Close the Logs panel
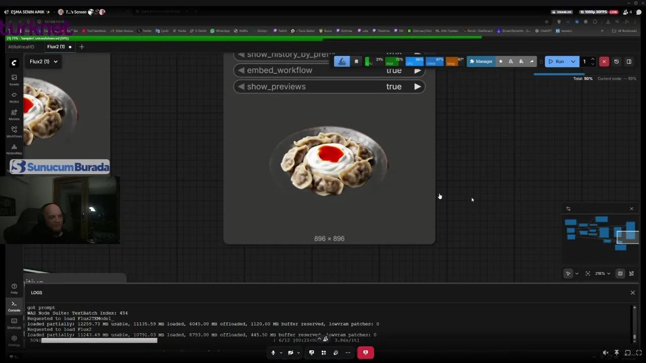 pos(632,292)
